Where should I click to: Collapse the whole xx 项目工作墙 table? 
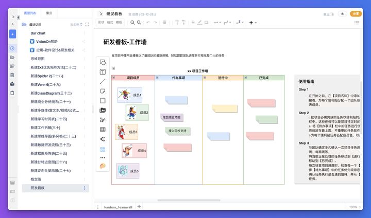(x=113, y=68)
